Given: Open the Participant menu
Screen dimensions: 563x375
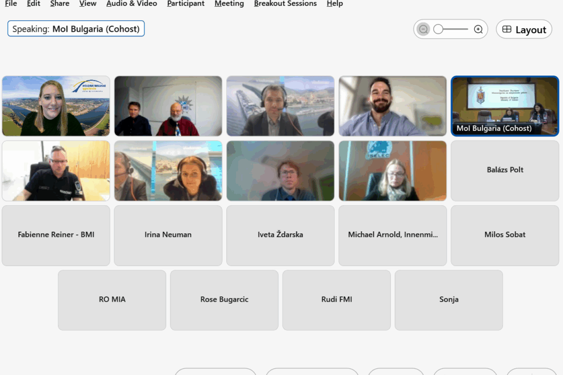Looking at the screenshot, I should click(186, 4).
